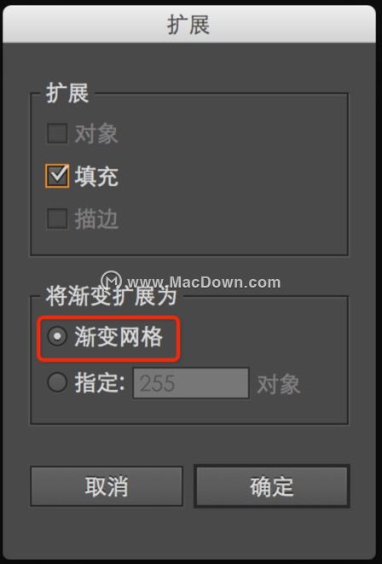Screen dimensions: 382x564
Task: Click the 扩展 dialog title bar
Action: (x=189, y=25)
